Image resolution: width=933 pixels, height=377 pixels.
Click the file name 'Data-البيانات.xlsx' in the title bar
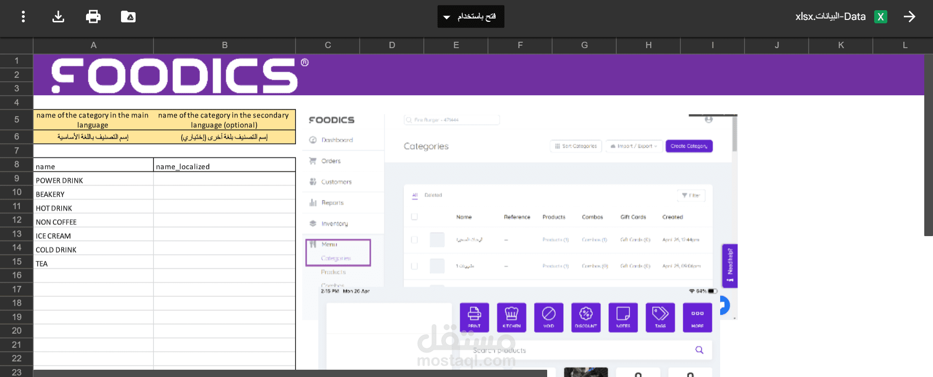click(830, 17)
